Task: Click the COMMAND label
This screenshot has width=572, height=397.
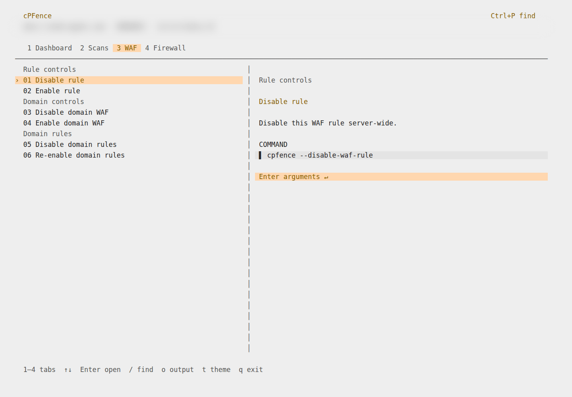Action: [273, 145]
